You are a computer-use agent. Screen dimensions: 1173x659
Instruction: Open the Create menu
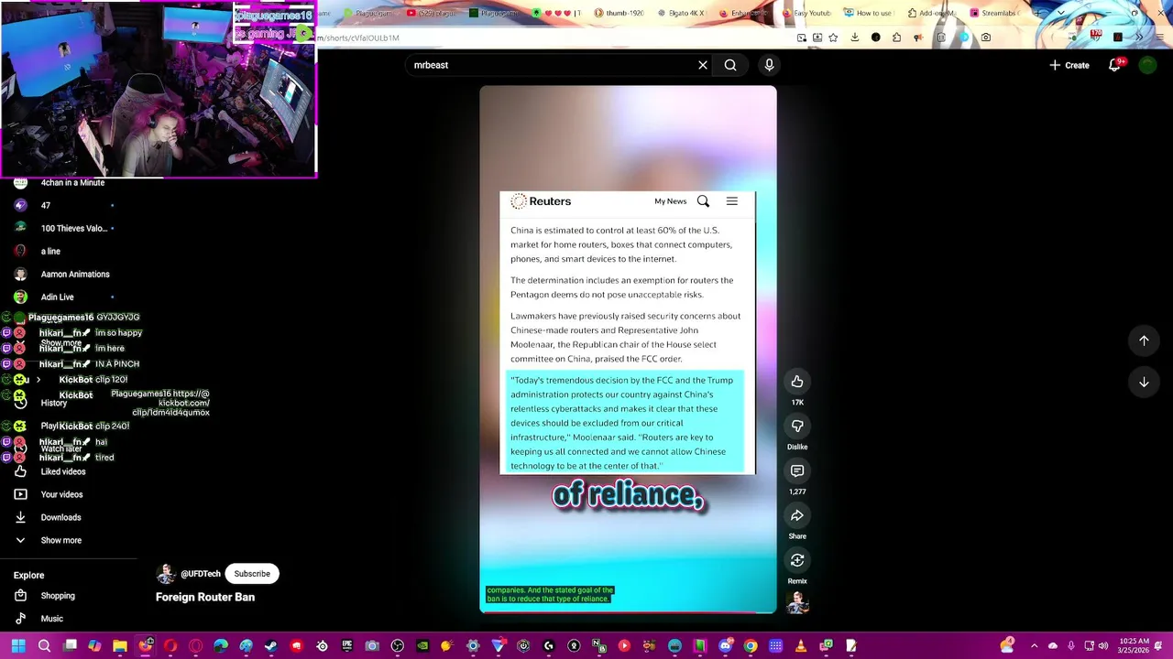click(1069, 65)
